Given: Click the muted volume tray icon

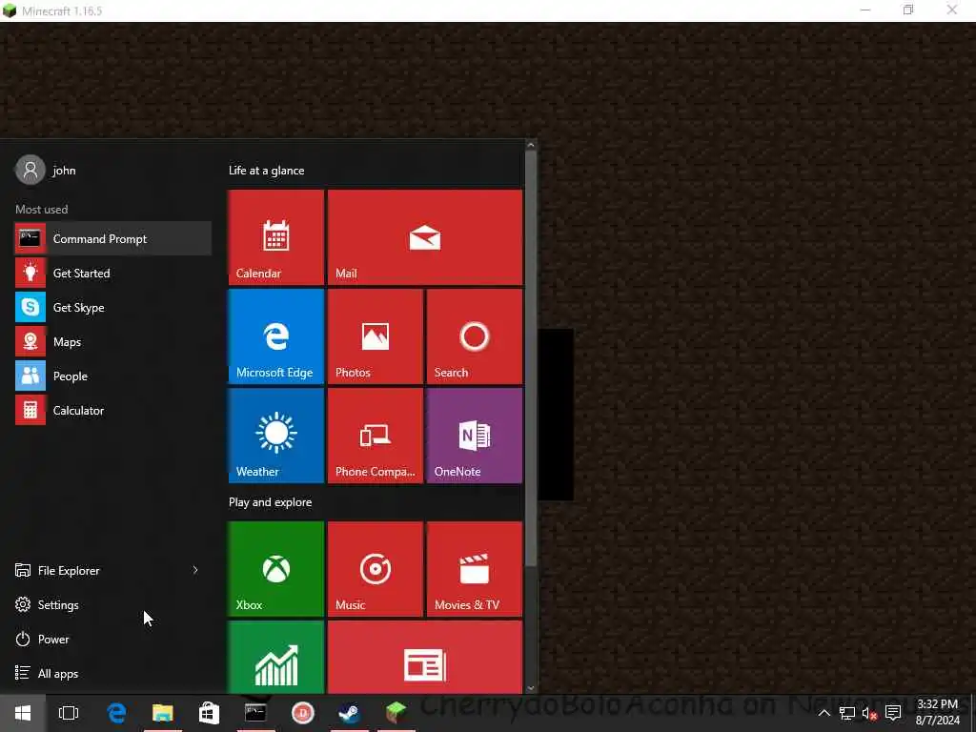Looking at the screenshot, I should 869,713.
